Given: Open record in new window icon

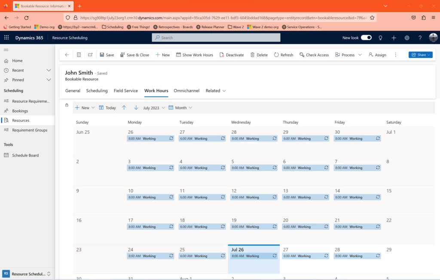Looking at the screenshot, I should (x=90, y=55).
